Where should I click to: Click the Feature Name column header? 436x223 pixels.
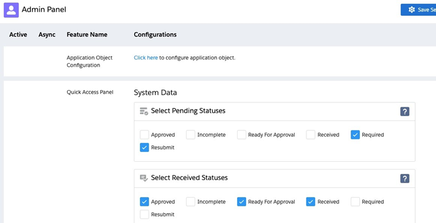point(87,35)
